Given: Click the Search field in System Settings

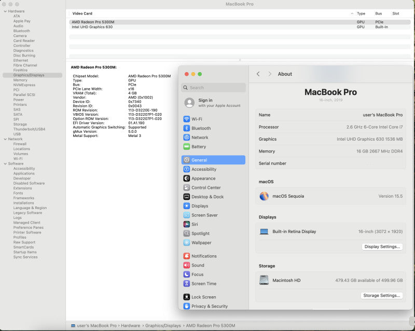Looking at the screenshot, I should (x=213, y=87).
